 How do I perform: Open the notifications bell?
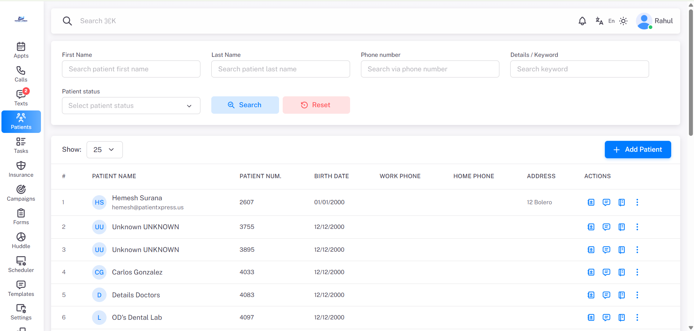pyautogui.click(x=582, y=21)
